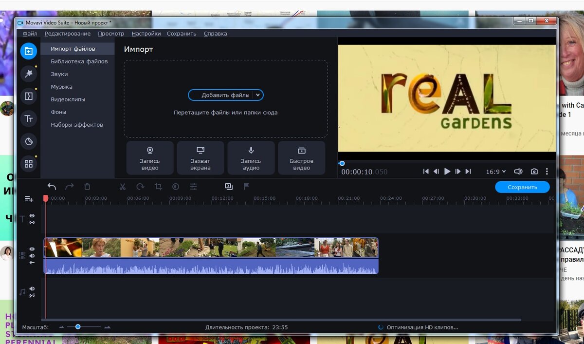Change the 16:9 aspect ratio dropdown
The image size is (584, 344).
[x=496, y=172]
